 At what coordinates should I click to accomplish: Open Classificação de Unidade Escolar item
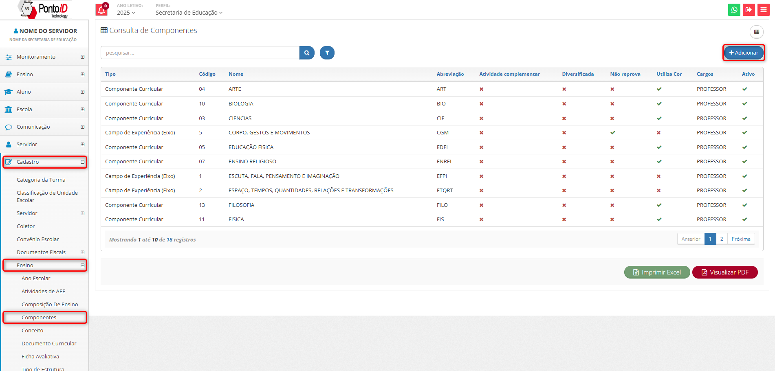click(x=47, y=197)
